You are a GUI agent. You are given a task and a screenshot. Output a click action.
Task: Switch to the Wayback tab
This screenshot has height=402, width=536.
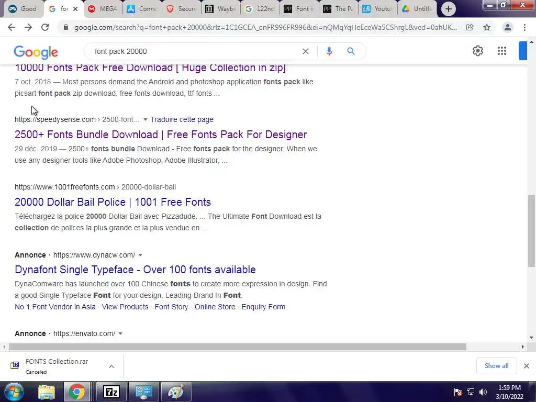pyautogui.click(x=220, y=9)
